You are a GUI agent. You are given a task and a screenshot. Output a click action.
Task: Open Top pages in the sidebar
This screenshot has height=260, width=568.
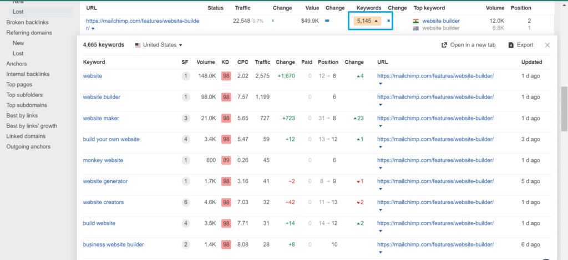[19, 84]
